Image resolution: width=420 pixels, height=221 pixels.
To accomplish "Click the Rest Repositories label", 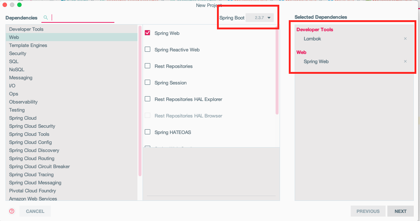I will pos(174,66).
